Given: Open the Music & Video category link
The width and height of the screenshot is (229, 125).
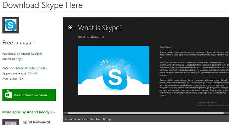Looking at the screenshot, I should [26, 68].
